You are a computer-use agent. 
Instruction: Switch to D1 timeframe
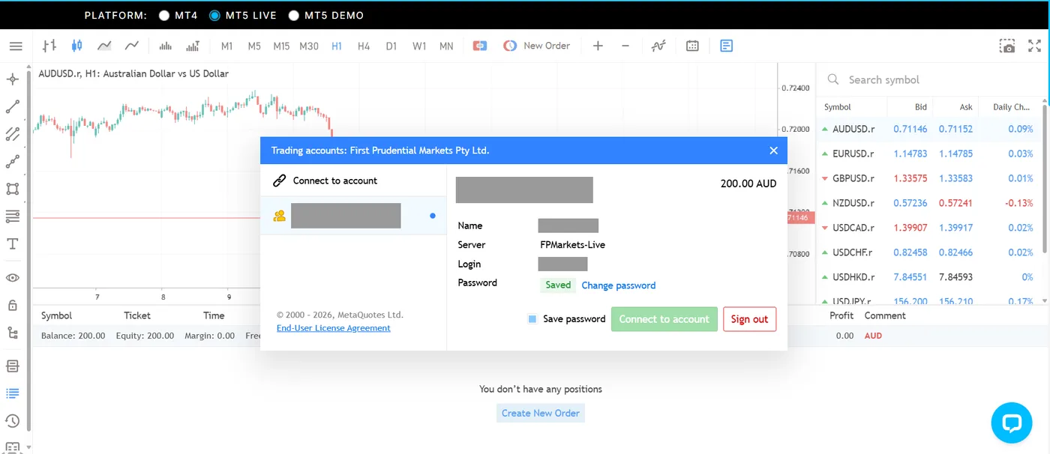point(391,46)
